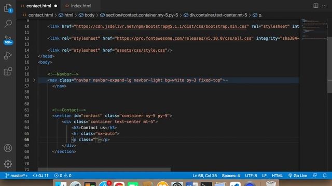Screen dimensions: 332x186
Task: Open Terminal from the Dock
Action: pyautogui.click(x=206, y=184)
